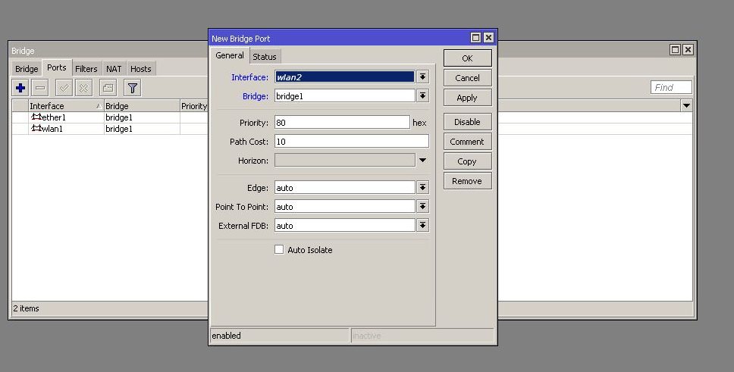The height and width of the screenshot is (372, 734).
Task: Click the Copy button
Action: click(468, 161)
